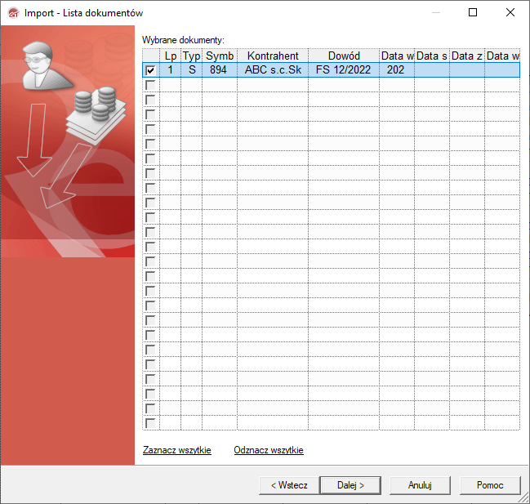
Task: Click the application icon in the title bar
Action: pos(14,13)
